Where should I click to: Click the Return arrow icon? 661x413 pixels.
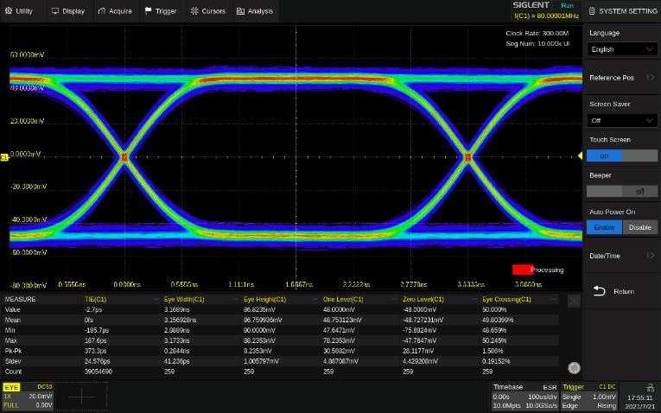(x=600, y=291)
